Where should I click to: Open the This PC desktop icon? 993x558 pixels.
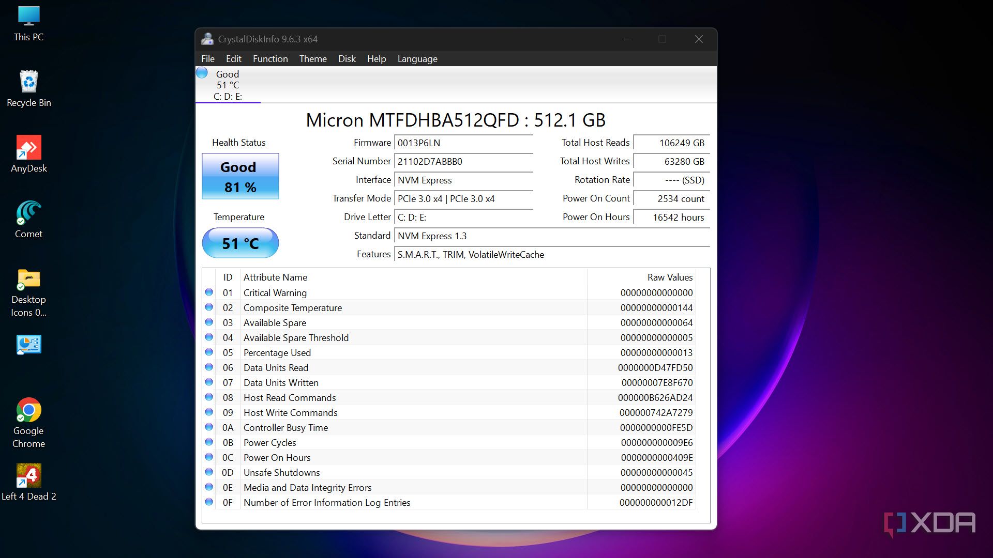[28, 24]
